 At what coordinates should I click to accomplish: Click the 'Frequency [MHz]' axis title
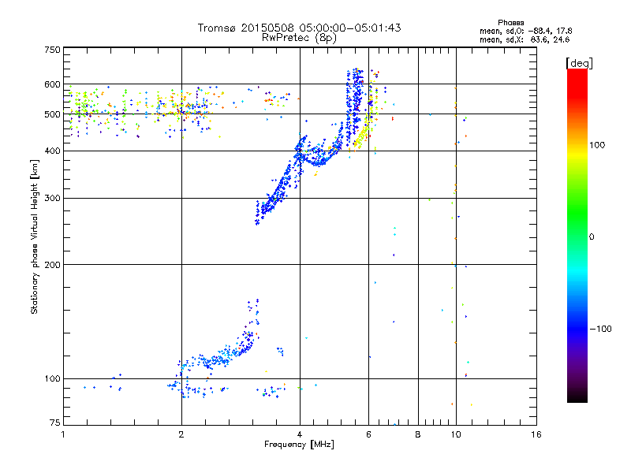tap(299, 445)
